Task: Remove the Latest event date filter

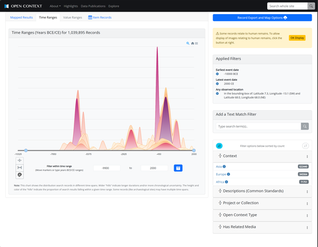Action: [x=218, y=83]
